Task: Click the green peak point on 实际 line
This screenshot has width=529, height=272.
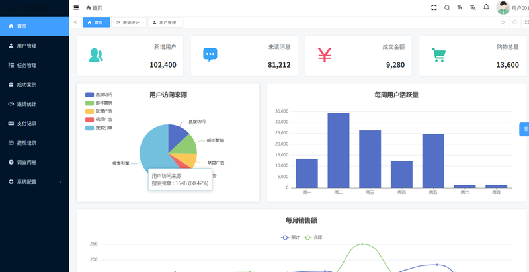Action: tap(362, 244)
